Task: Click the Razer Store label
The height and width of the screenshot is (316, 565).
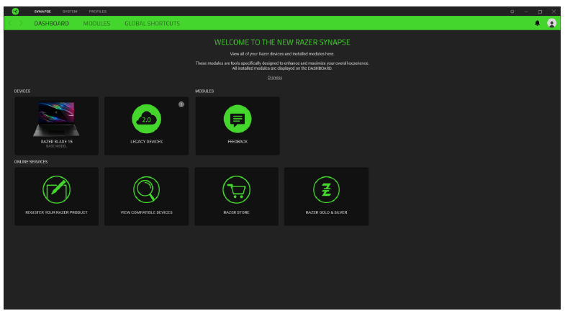Action: tap(236, 212)
